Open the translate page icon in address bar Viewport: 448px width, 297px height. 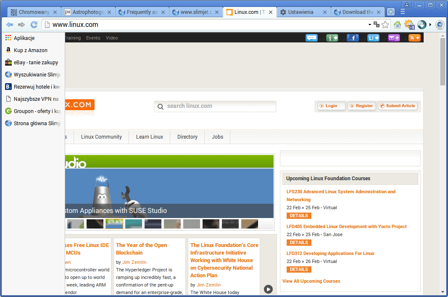[x=377, y=24]
